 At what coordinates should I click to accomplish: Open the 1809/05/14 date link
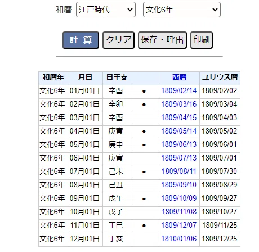[x=179, y=131]
